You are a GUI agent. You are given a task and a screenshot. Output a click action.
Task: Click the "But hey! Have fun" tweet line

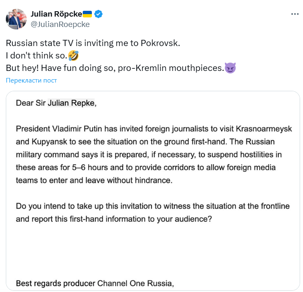115,68
